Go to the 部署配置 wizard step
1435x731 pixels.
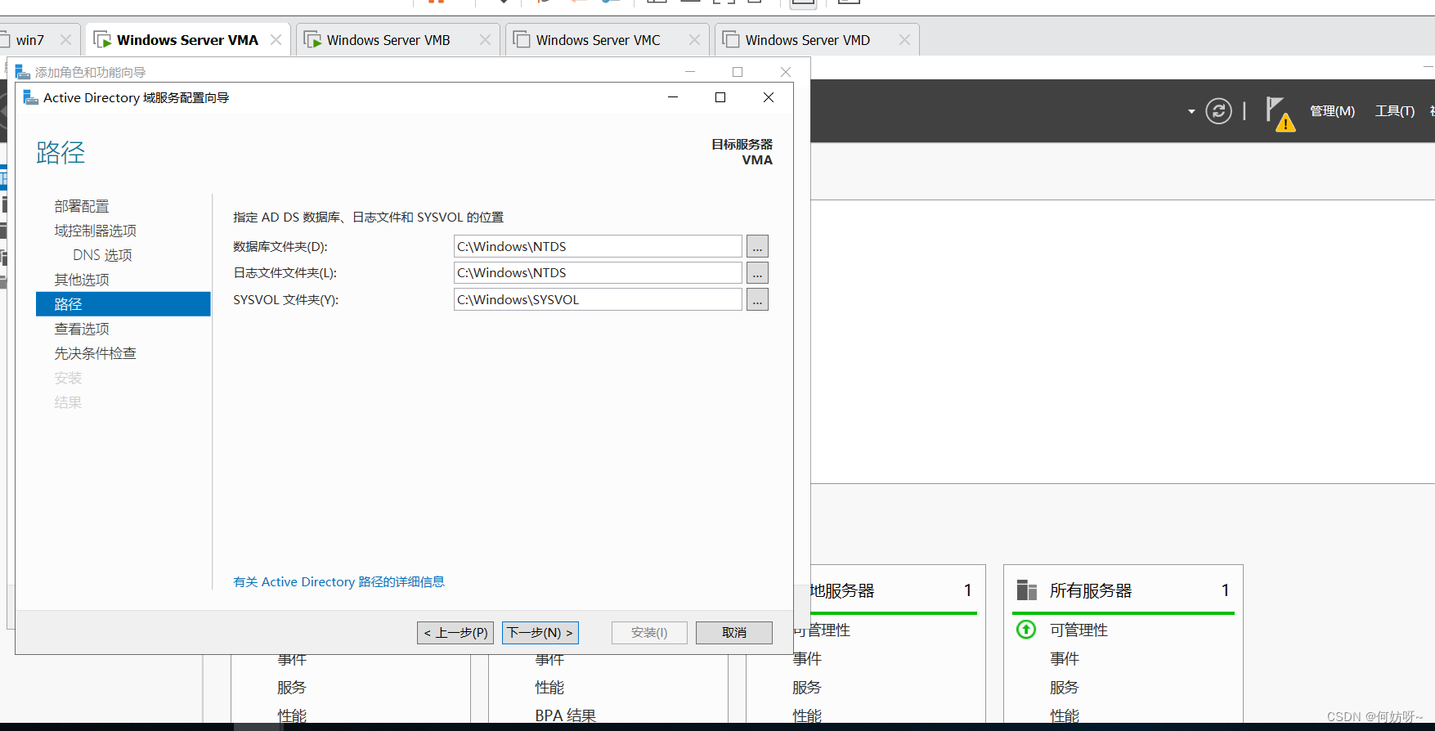click(x=82, y=206)
